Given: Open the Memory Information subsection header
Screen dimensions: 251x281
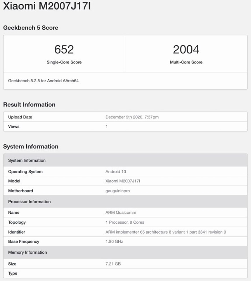Looking at the screenshot, I should tap(27, 252).
